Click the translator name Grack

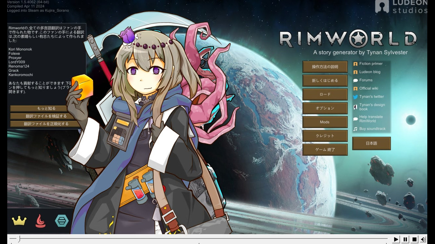pyautogui.click(x=14, y=70)
